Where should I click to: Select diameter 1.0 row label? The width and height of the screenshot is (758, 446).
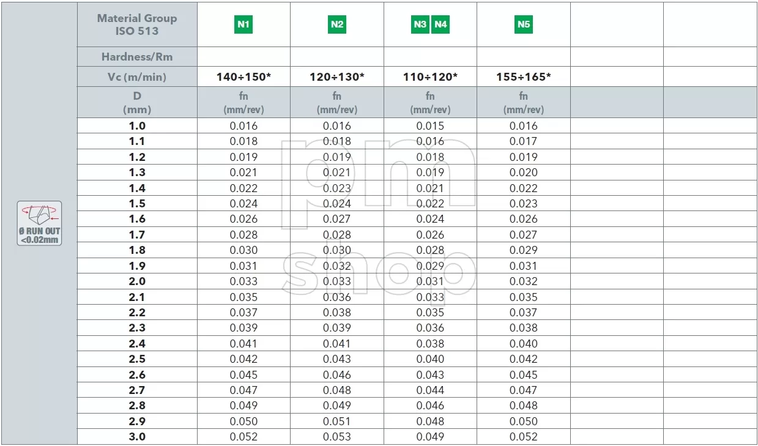(137, 126)
